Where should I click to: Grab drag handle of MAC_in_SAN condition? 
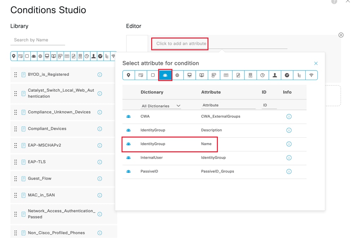tap(16, 195)
